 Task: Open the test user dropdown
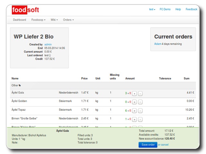tap(152, 9)
